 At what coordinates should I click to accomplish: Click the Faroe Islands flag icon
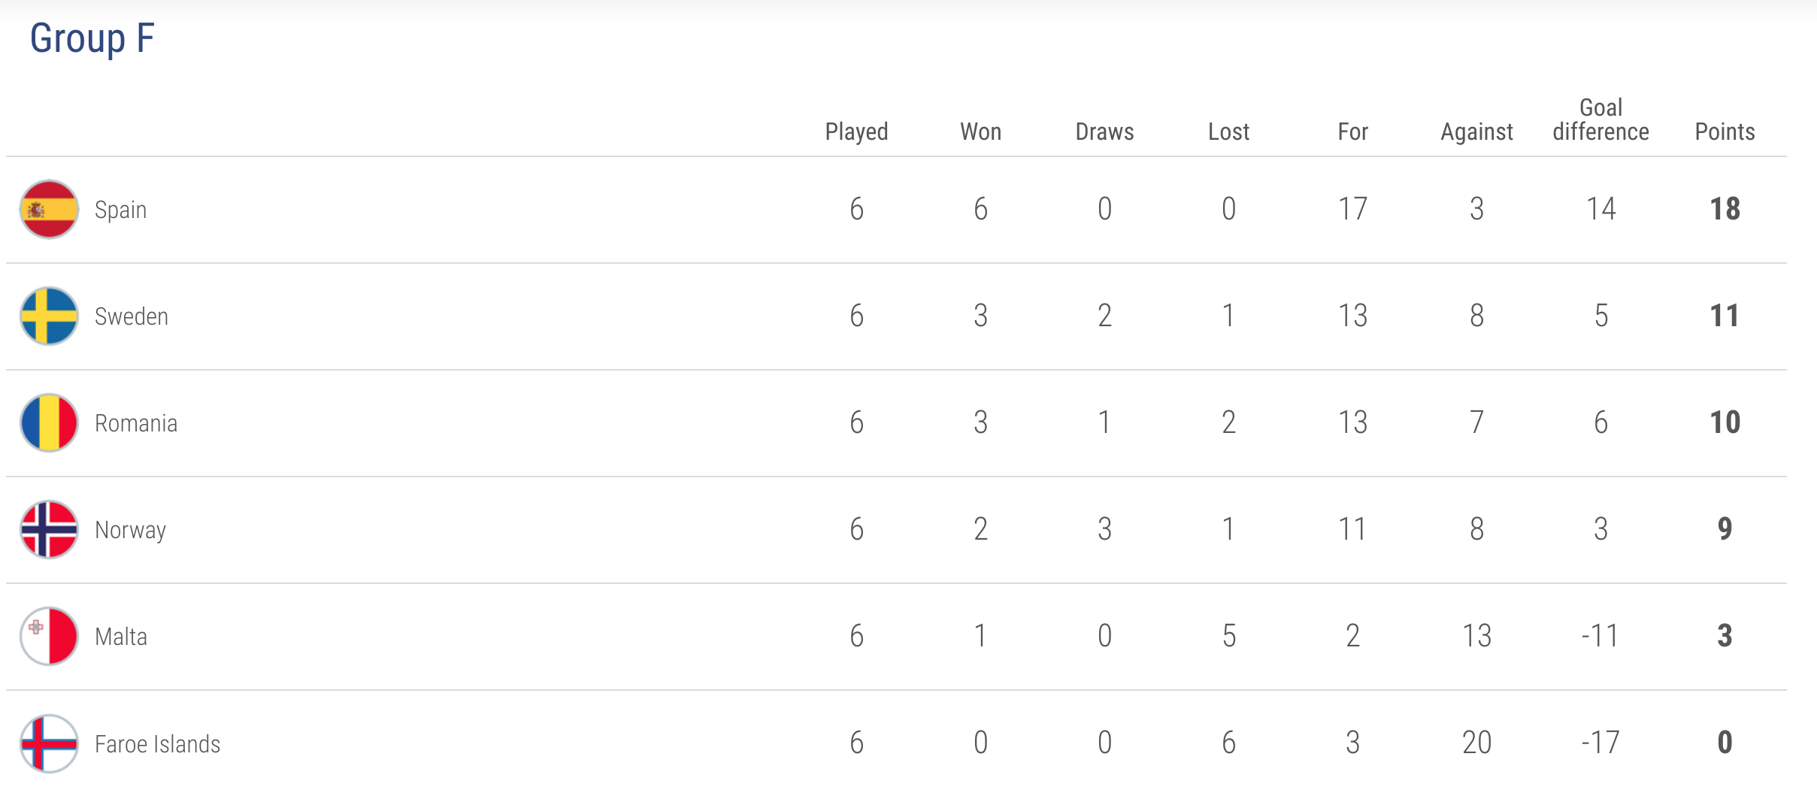49,743
